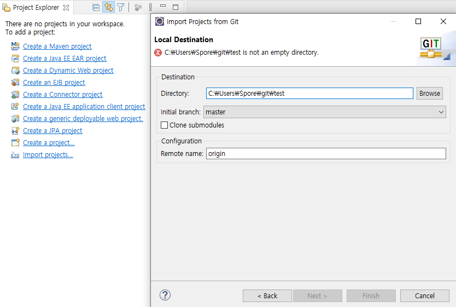Image resolution: width=456 pixels, height=307 pixels.
Task: Click the Local Destination heading
Action: click(184, 39)
